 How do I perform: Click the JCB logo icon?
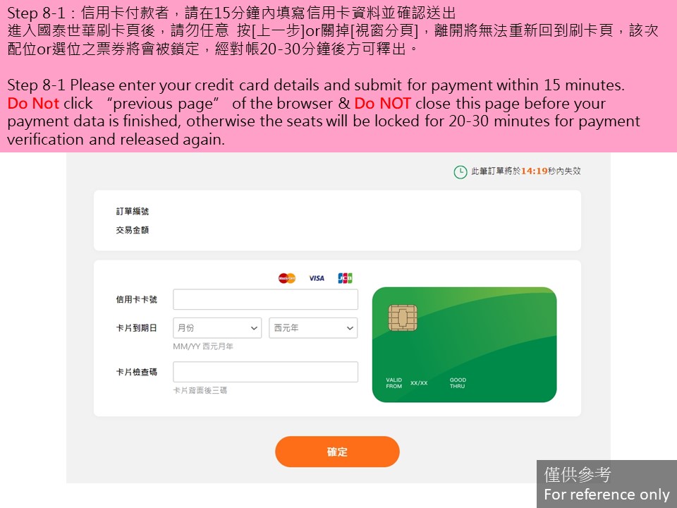[345, 278]
